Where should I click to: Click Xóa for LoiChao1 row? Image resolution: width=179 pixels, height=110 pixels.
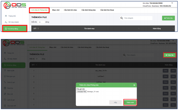173,76
